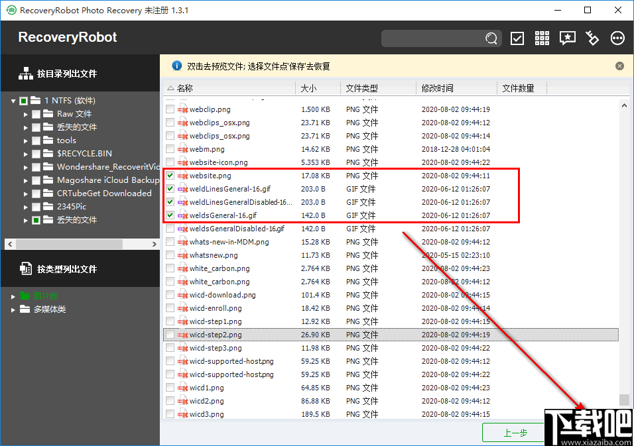Sort by 大小 column header
634x446 pixels.
[x=318, y=88]
